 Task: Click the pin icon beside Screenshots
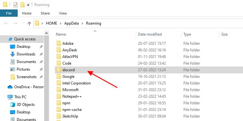tap(41, 77)
